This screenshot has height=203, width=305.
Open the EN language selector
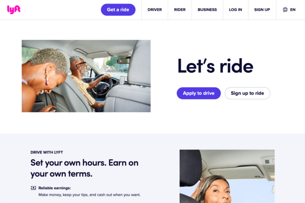(289, 9)
